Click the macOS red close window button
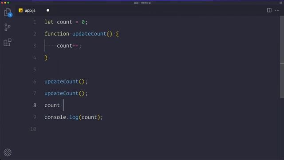This screenshot has width=284, height=160. pyautogui.click(x=2, y=3)
